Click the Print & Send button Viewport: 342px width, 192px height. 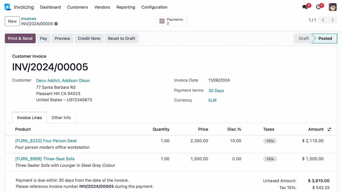click(x=20, y=38)
